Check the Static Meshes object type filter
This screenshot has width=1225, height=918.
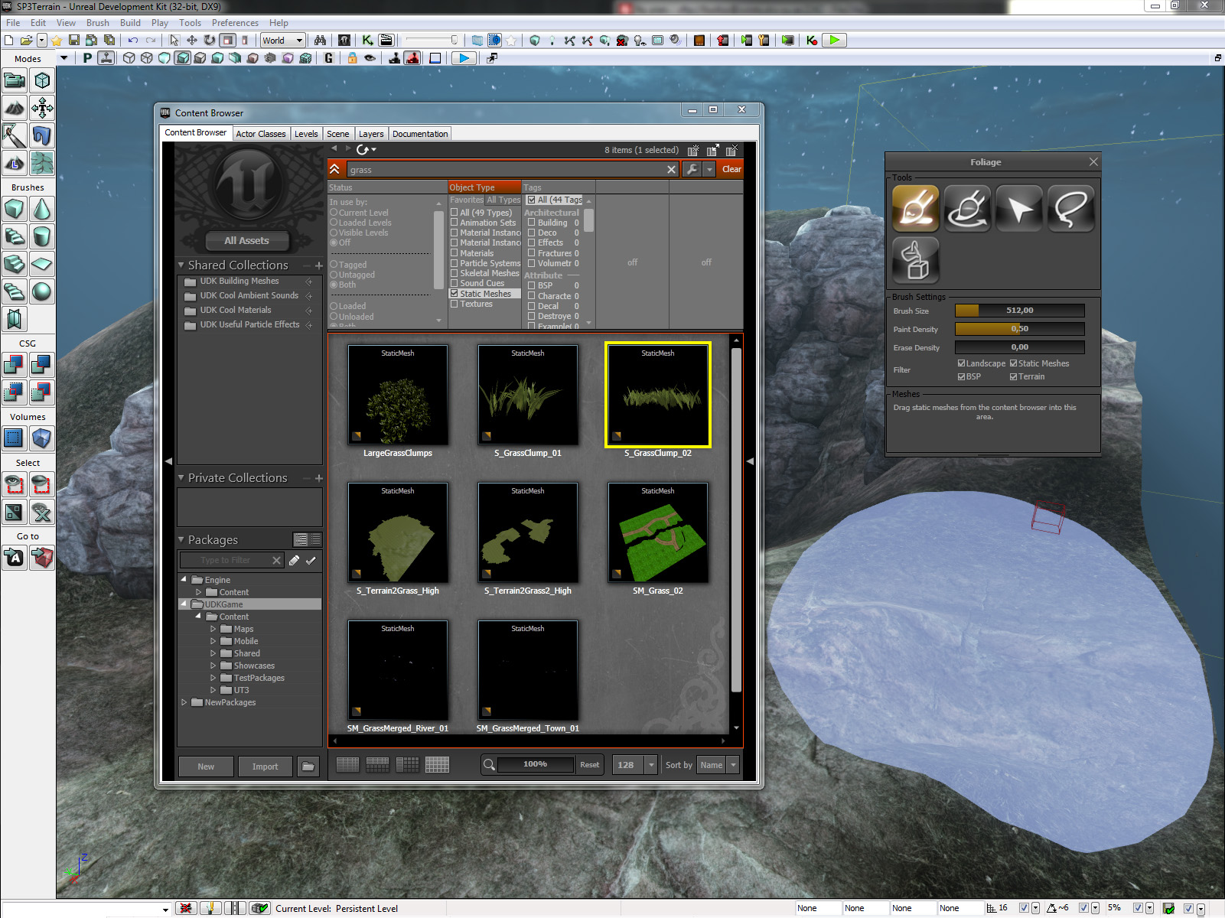point(454,294)
